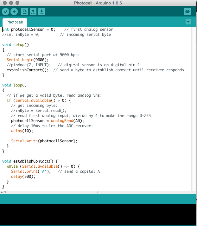Click the line 'int photocellSensor = 0;'
The image size is (197, 226).
point(29,29)
